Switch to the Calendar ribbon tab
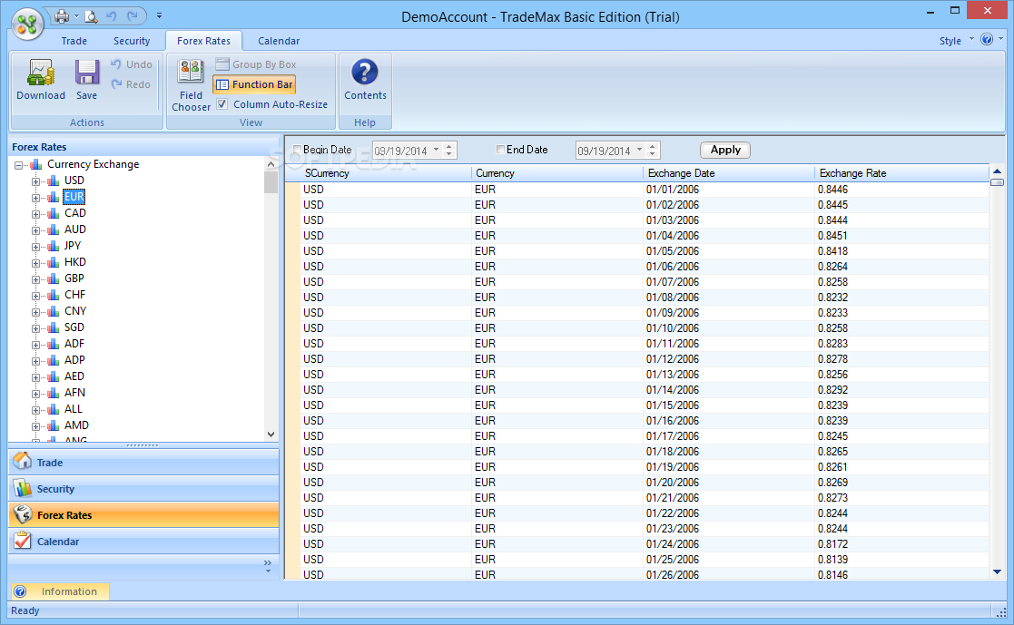 [278, 41]
